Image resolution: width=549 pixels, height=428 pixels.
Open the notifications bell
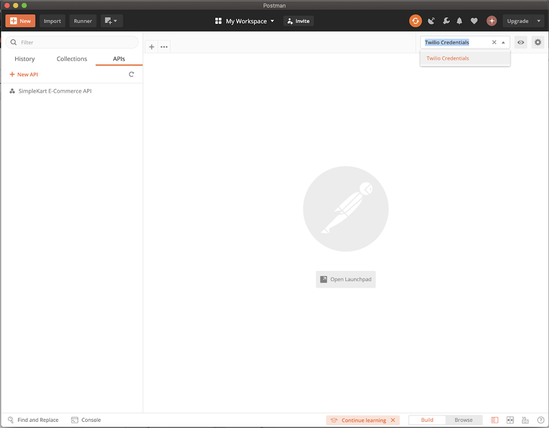(x=460, y=21)
